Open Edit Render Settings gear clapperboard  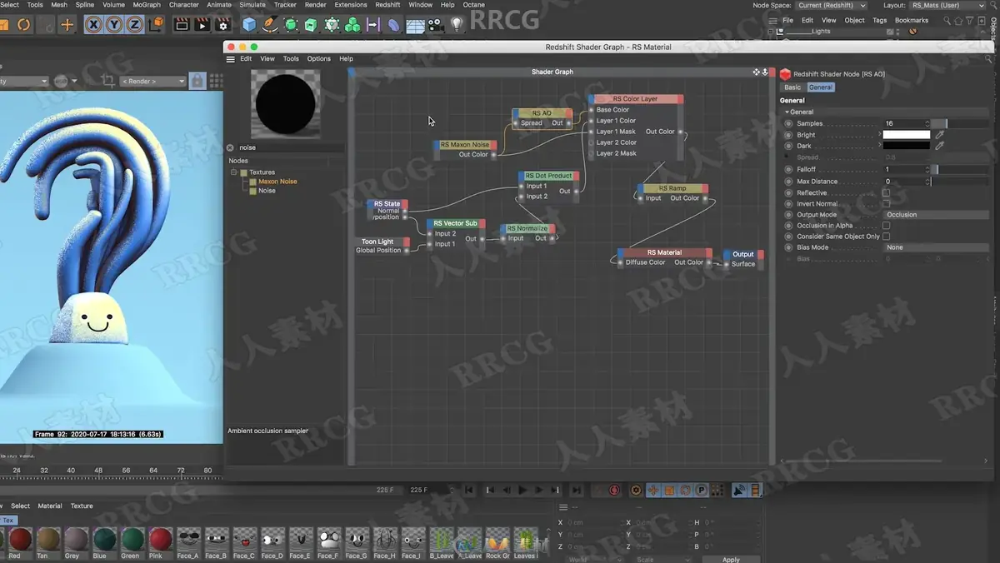(x=222, y=25)
